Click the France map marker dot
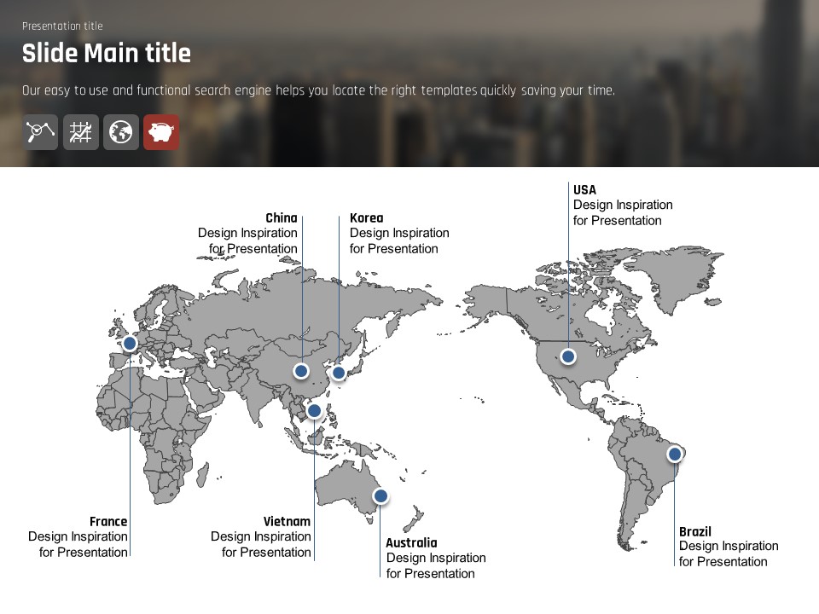The image size is (819, 614). pyautogui.click(x=130, y=343)
